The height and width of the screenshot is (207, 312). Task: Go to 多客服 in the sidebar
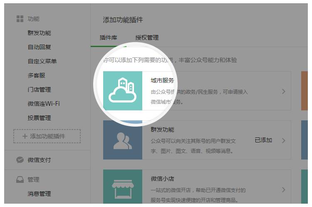[37, 75]
